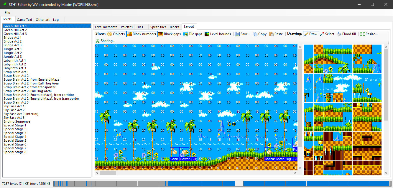Click the layout horizontal scrollbar thumb

[x=108, y=173]
